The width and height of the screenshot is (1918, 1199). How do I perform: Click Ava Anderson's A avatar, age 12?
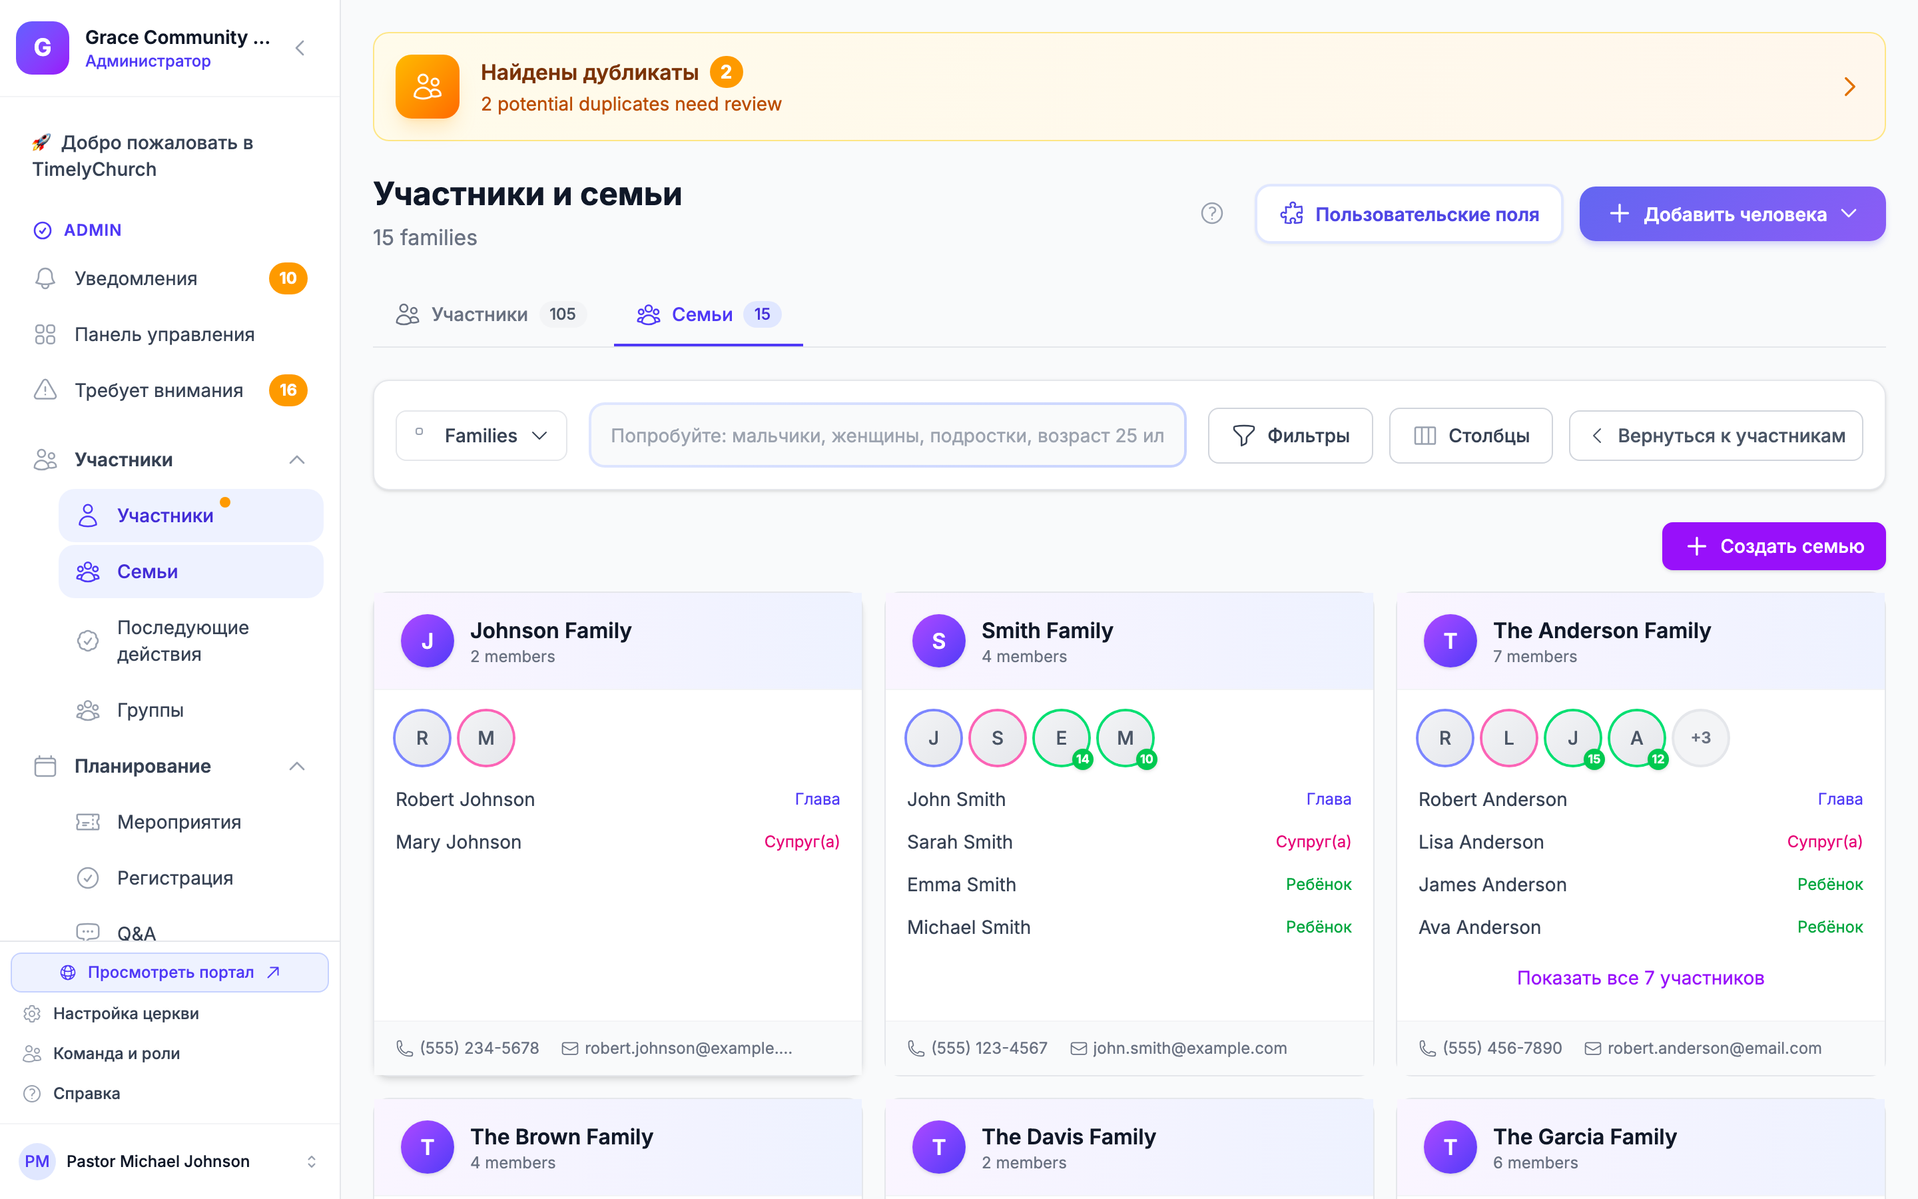click(1637, 737)
